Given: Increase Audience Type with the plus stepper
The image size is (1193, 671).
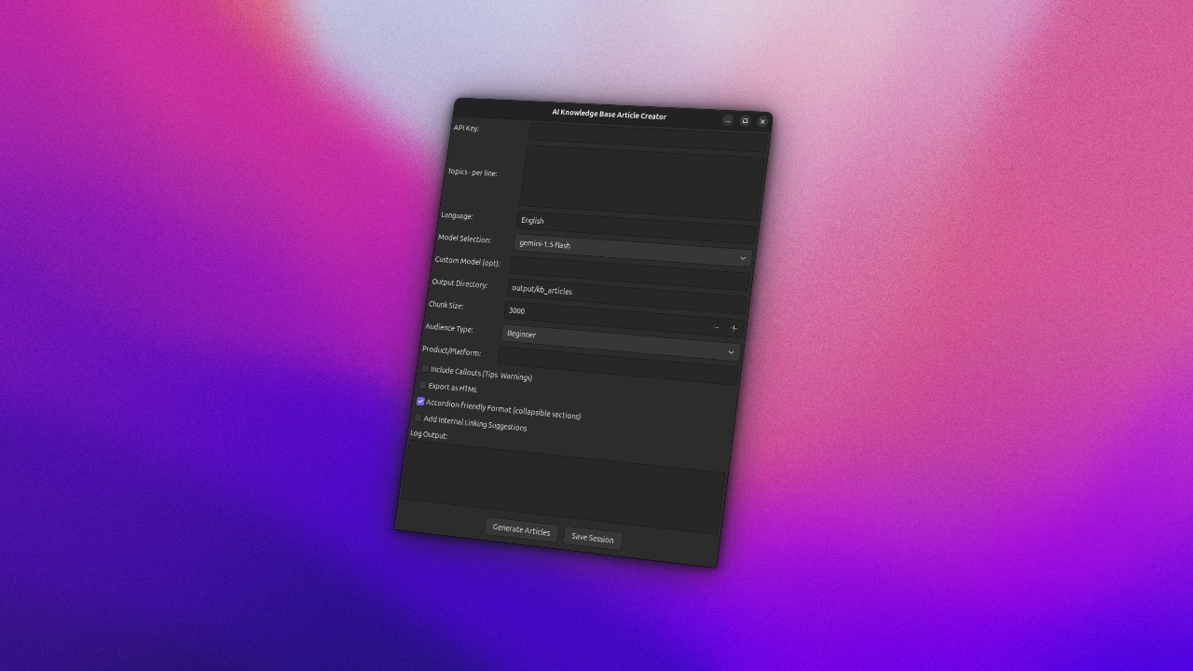Looking at the screenshot, I should pyautogui.click(x=734, y=328).
